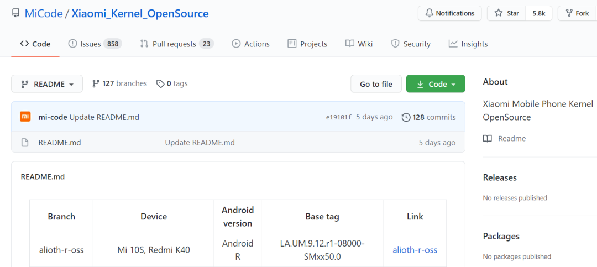Click the 5.8k stargazers count
This screenshot has width=597, height=267.
tap(538, 13)
